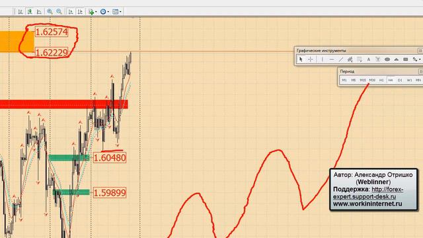This screenshot has height=238, width=423.
Task: Switch chart to bar chart mode
Action: (20, 12)
